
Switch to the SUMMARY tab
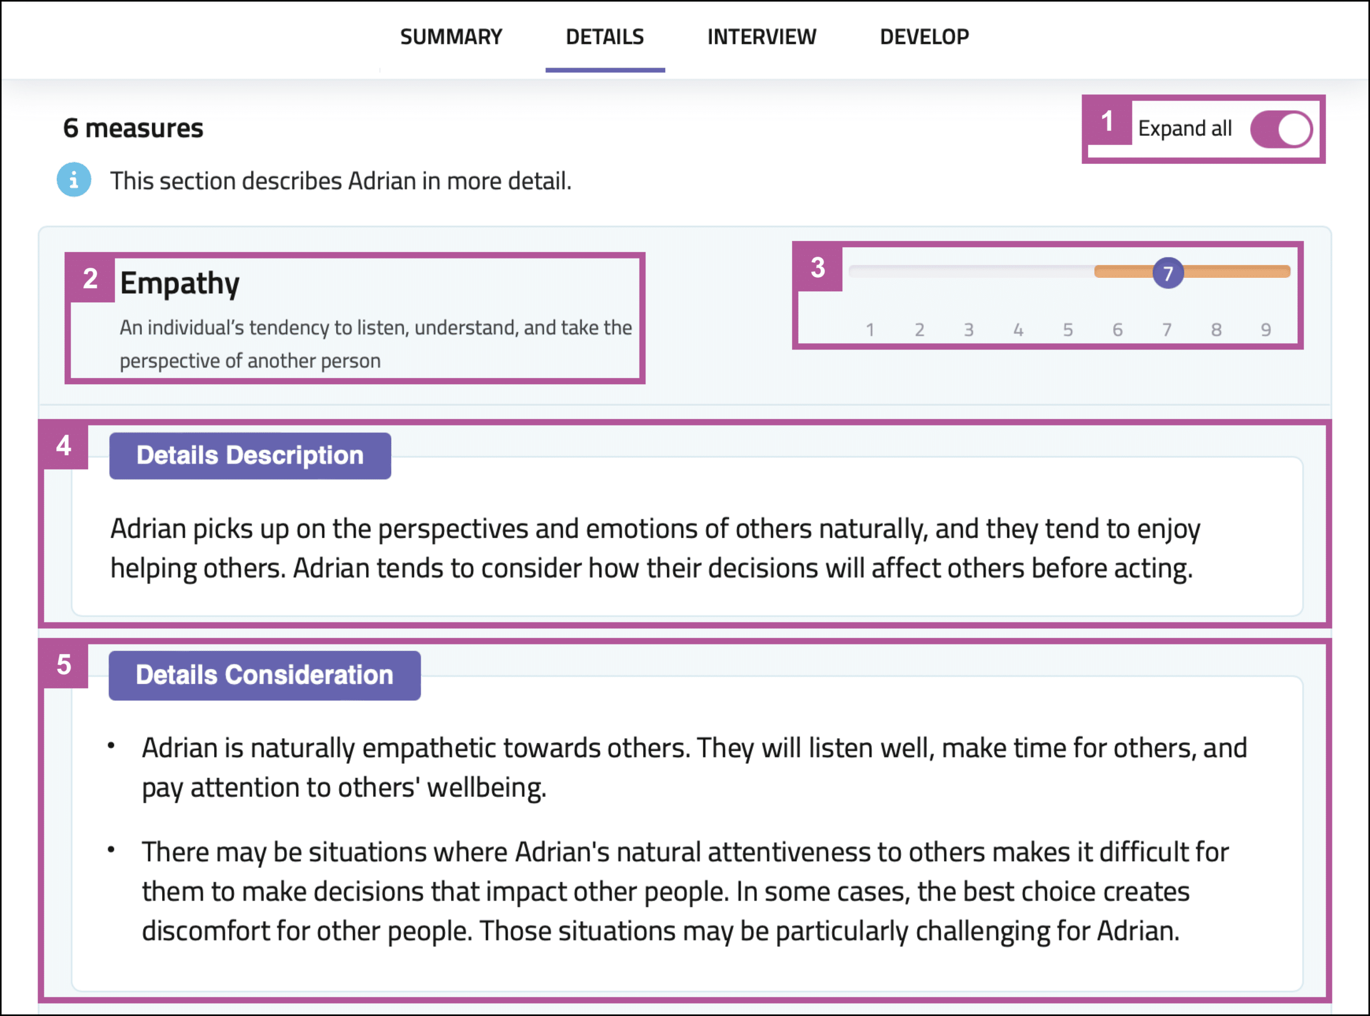(451, 37)
